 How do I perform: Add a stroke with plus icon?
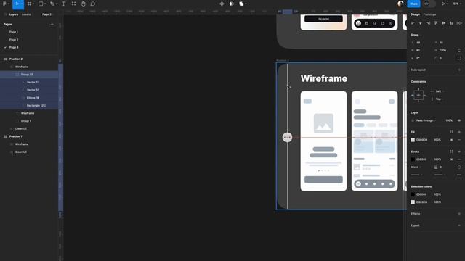point(459,152)
